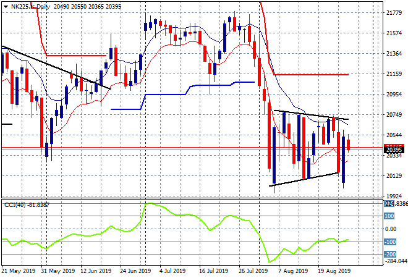Select the CCI 100 level label
The height and width of the screenshot is (278, 408).
(x=389, y=216)
